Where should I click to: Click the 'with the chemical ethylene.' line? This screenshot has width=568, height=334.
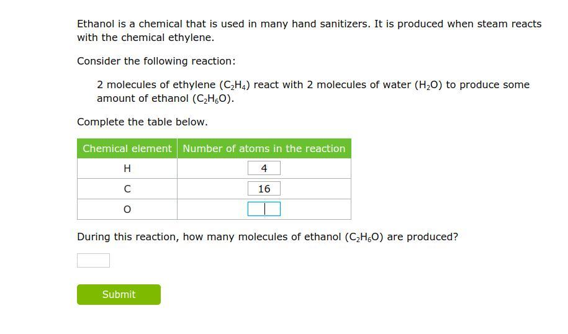click(146, 38)
